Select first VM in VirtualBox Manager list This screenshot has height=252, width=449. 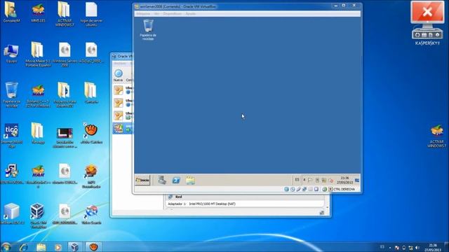coord(123,90)
